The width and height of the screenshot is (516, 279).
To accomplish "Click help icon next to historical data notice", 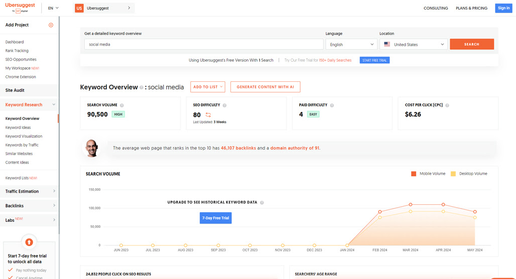I will point(262,203).
